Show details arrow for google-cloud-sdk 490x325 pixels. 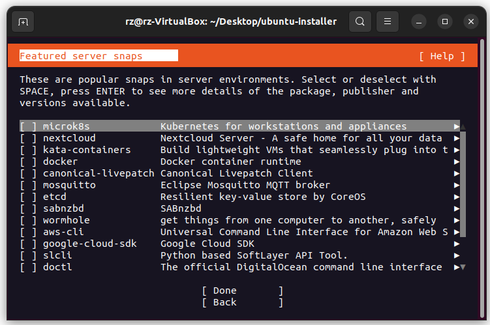[x=457, y=244]
